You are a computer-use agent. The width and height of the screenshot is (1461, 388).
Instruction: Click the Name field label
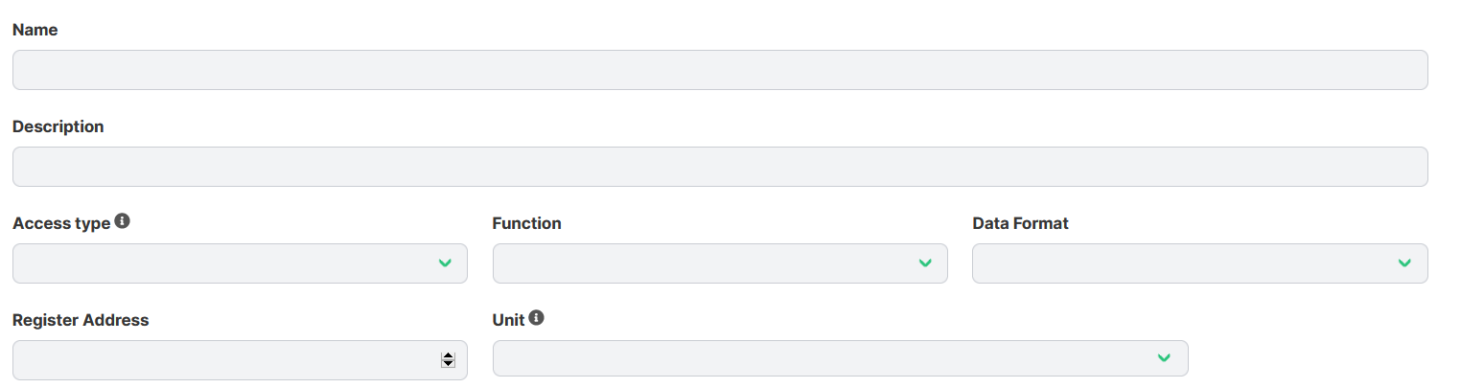tap(35, 31)
